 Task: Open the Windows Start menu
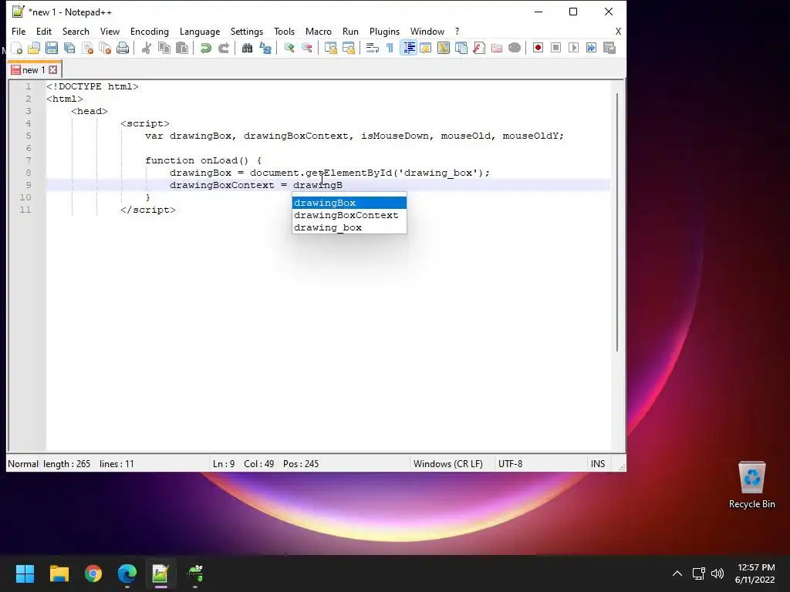[25, 573]
